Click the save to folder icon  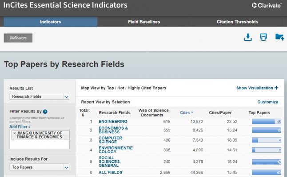click(279, 38)
